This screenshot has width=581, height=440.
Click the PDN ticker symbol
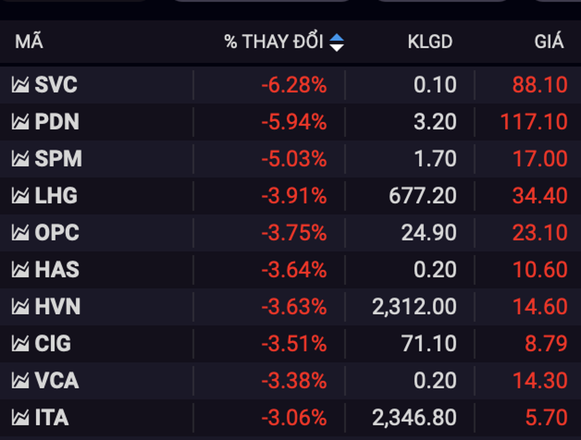(57, 122)
